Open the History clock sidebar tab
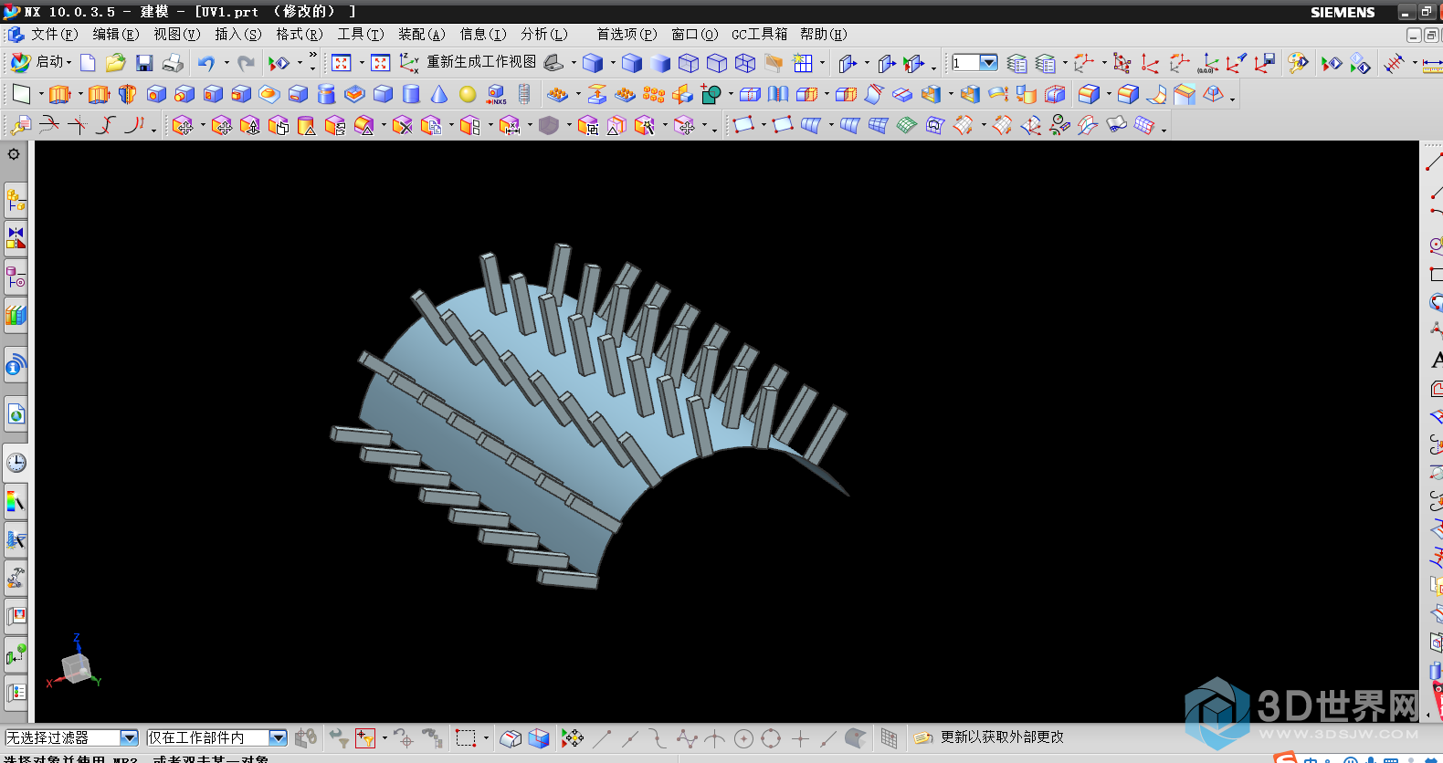The image size is (1443, 763). coord(16,462)
